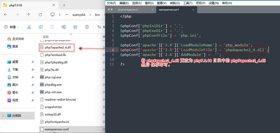The height and width of the screenshot is (133, 280).
Task: Open the 工具(T) menu
Action: pyautogui.click(x=188, y=3)
